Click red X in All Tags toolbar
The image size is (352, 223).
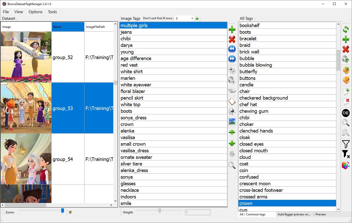pos(346,49)
